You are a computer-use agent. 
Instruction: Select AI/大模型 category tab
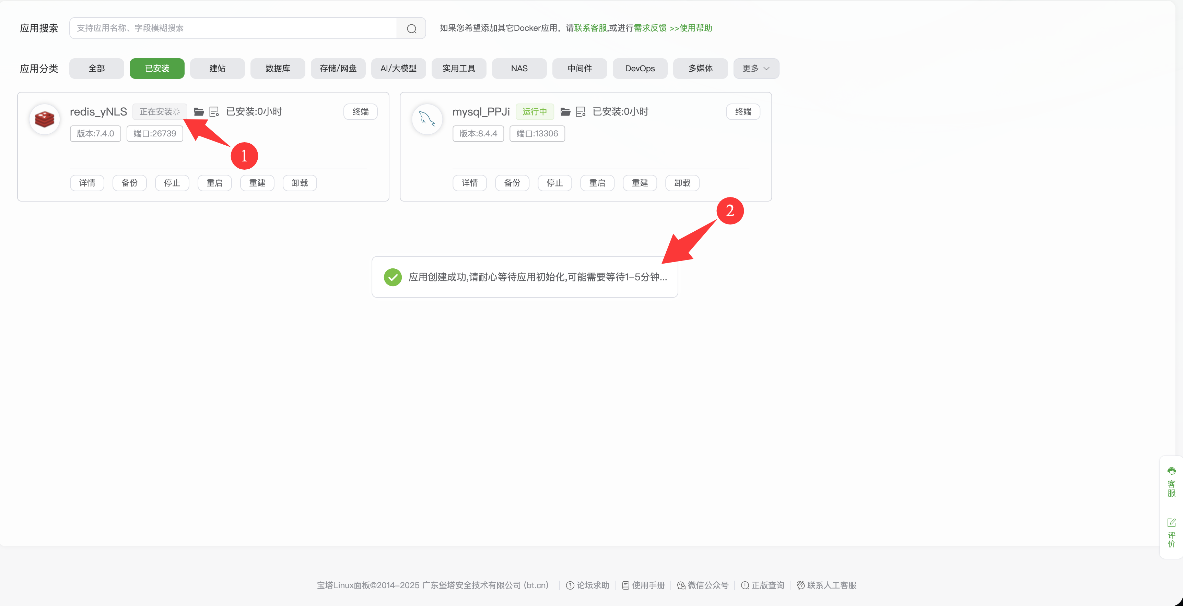[398, 68]
